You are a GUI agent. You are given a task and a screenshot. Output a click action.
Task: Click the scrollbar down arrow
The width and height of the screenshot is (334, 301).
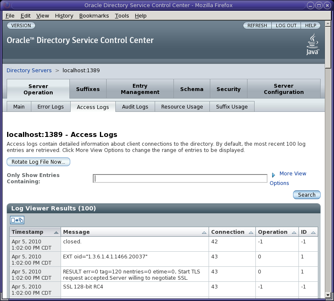coord(328,295)
